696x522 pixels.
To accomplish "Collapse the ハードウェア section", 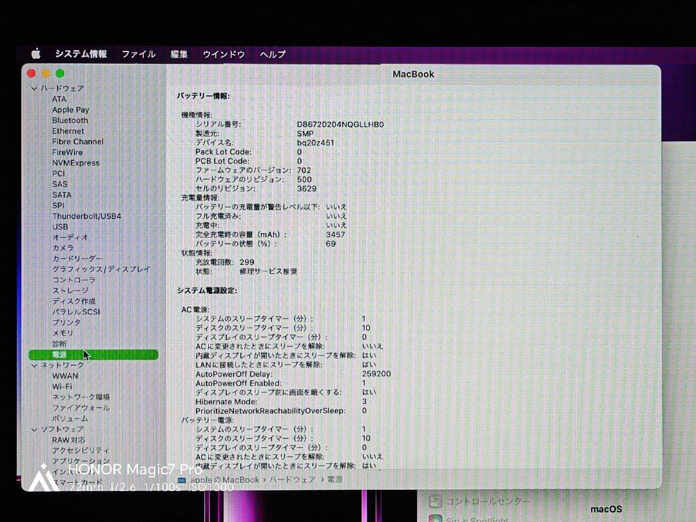I will point(34,88).
